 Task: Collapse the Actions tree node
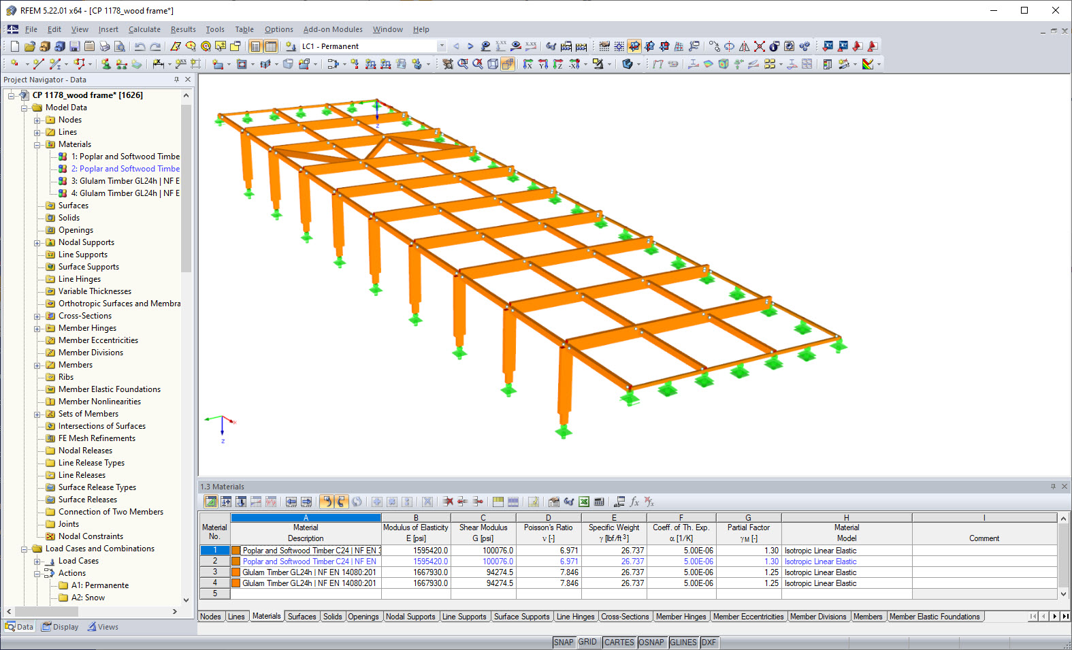(x=37, y=573)
